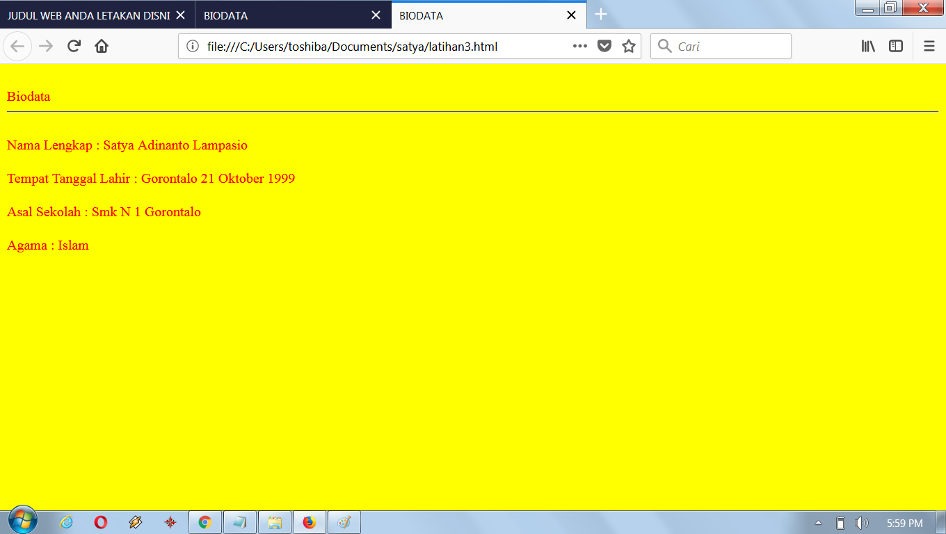Launch Winamp from the taskbar

tap(136, 522)
